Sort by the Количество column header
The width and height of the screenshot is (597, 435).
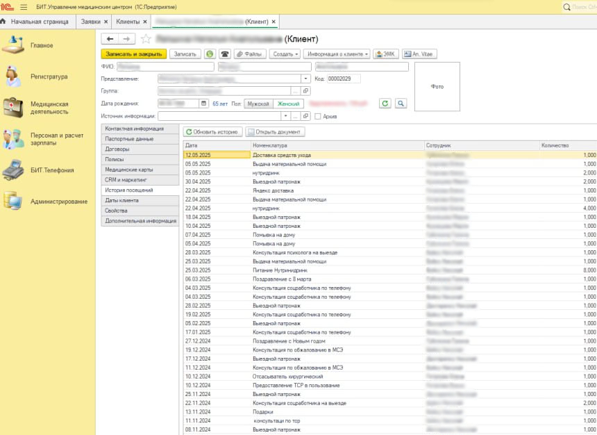point(568,145)
